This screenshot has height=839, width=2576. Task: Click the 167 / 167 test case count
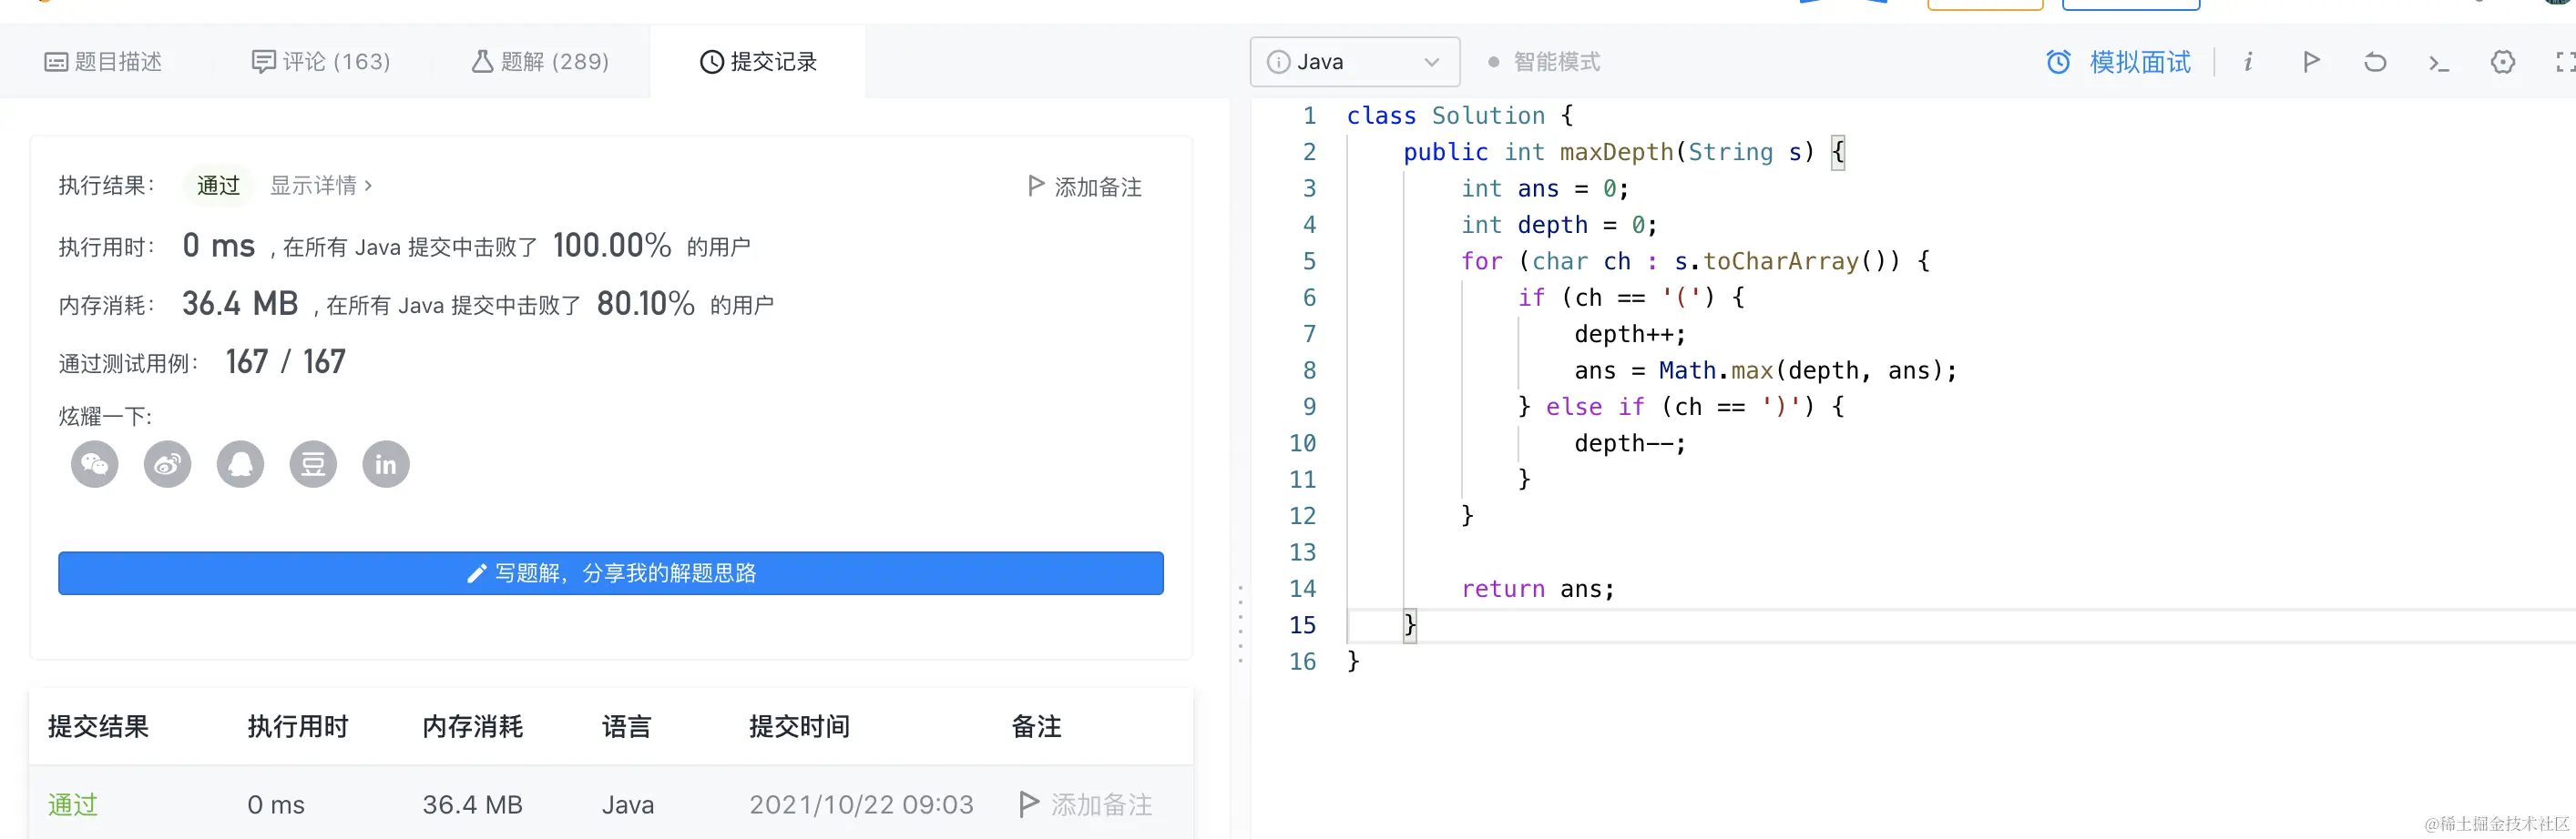(285, 361)
